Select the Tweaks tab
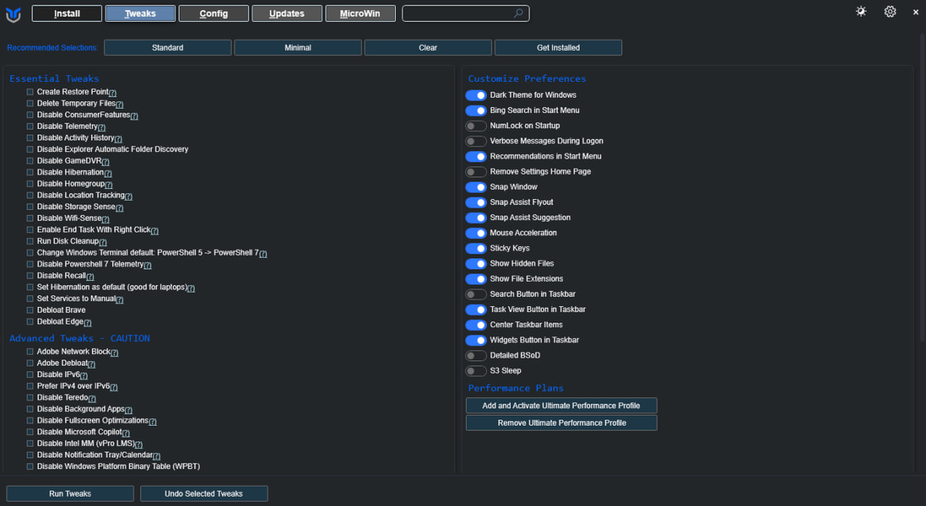 pos(140,13)
